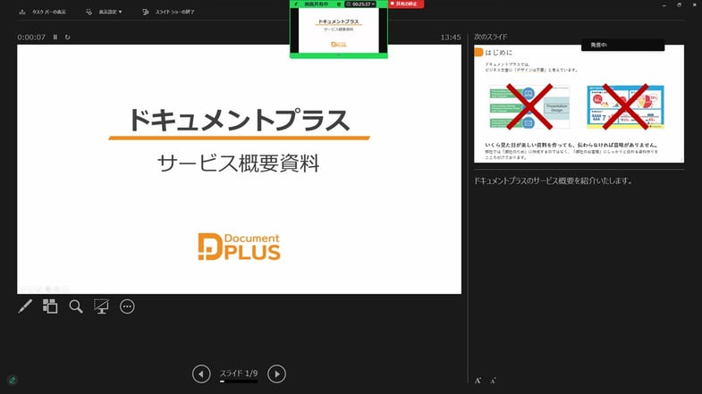Click the current slide main preview
Screen dimensions: 702x394
[239, 169]
